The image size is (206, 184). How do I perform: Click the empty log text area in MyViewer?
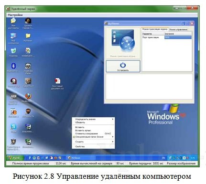click(149, 87)
